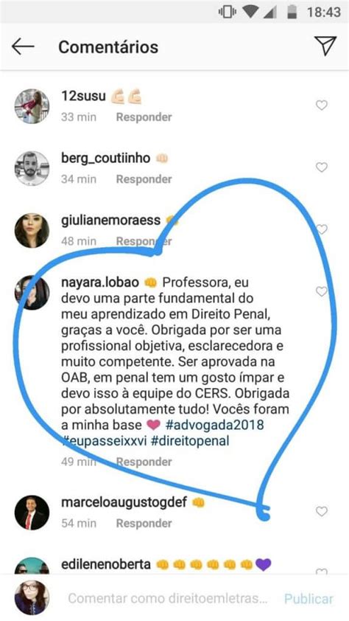Open edilenenoberta username profile
Image resolution: width=349 pixels, height=621 pixels.
[106, 564]
